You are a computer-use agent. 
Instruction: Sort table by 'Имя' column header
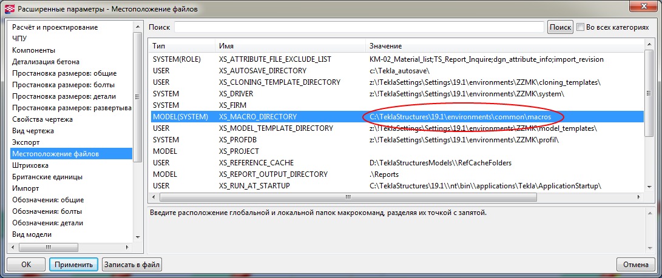[290, 46]
